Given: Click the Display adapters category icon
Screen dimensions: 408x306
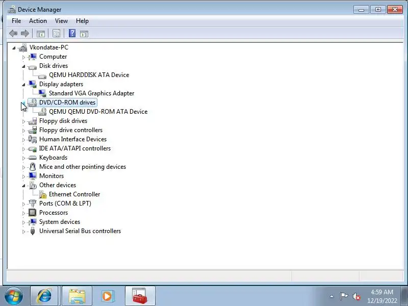Looking at the screenshot, I should pos(33,84).
